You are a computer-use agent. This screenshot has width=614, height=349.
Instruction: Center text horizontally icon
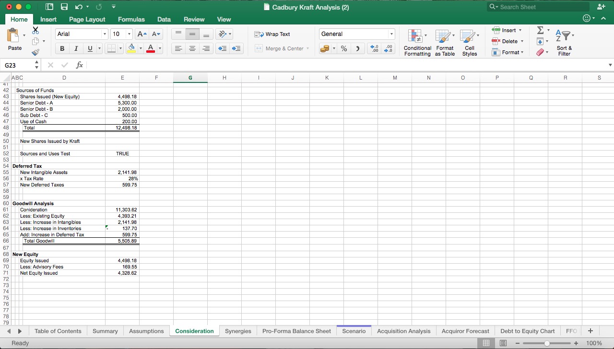tap(192, 48)
